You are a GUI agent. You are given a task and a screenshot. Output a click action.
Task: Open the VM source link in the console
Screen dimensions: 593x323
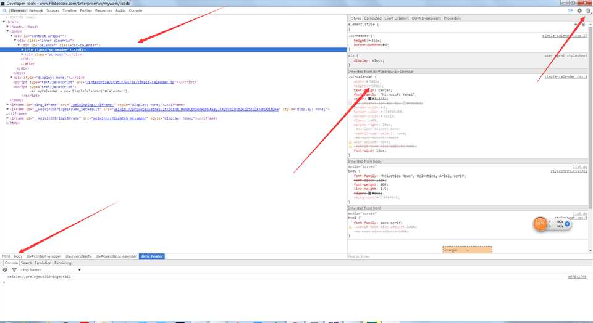[x=577, y=277]
